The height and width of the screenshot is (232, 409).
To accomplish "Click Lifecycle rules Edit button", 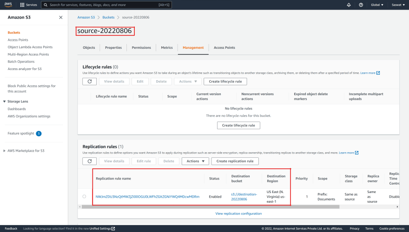I will pyautogui.click(x=140, y=82).
